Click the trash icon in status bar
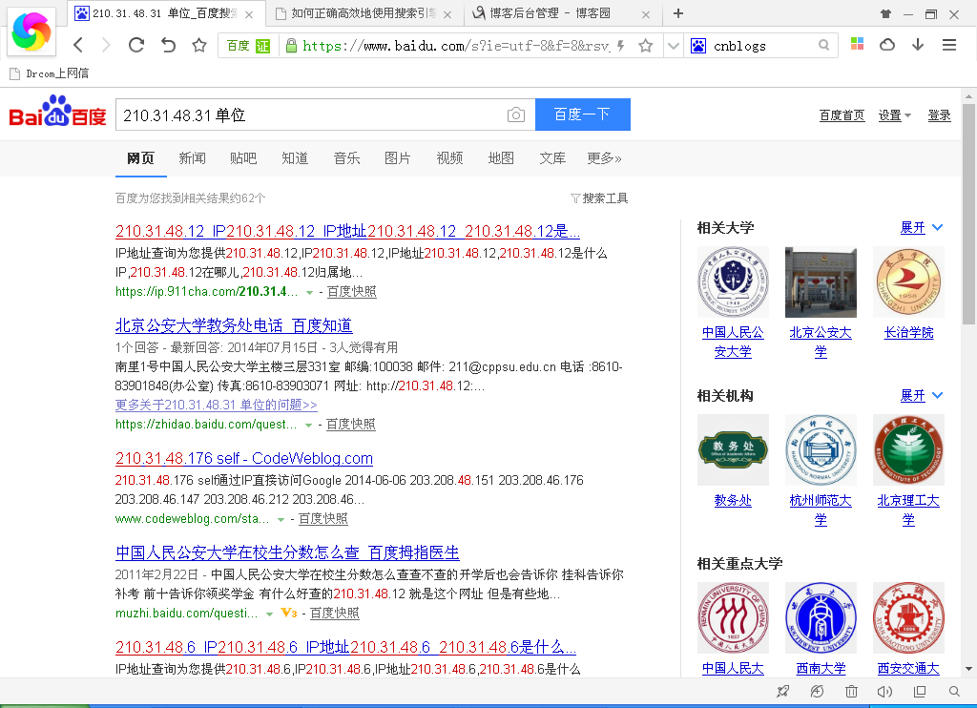This screenshot has height=708, width=977. [x=851, y=691]
